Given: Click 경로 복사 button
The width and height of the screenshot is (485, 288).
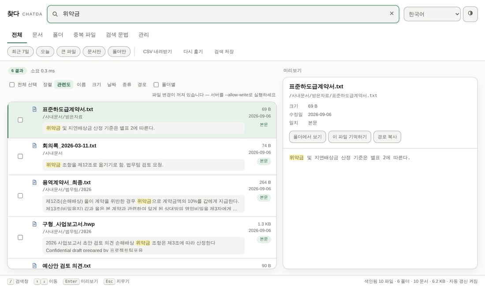Looking at the screenshot, I should point(387,137).
